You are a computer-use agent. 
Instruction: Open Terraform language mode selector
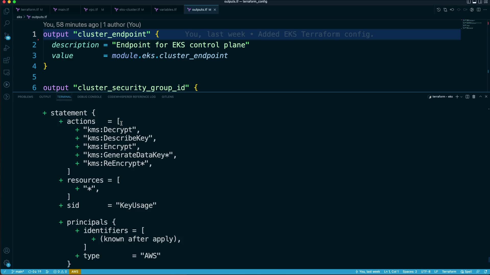[449, 272]
